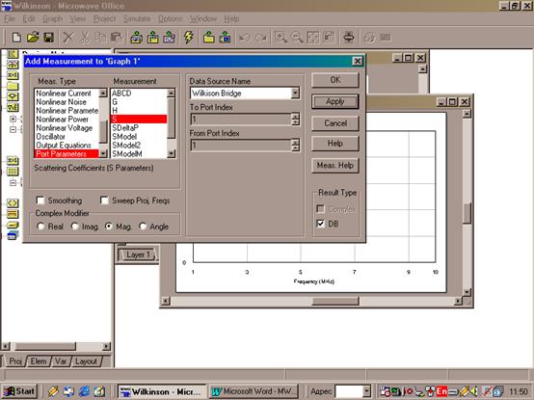Click the New Project toolbar icon

coord(16,37)
